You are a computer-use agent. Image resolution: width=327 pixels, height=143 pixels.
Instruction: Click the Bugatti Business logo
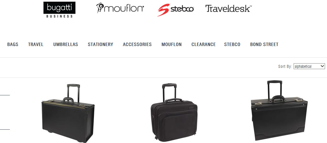[x=59, y=10]
